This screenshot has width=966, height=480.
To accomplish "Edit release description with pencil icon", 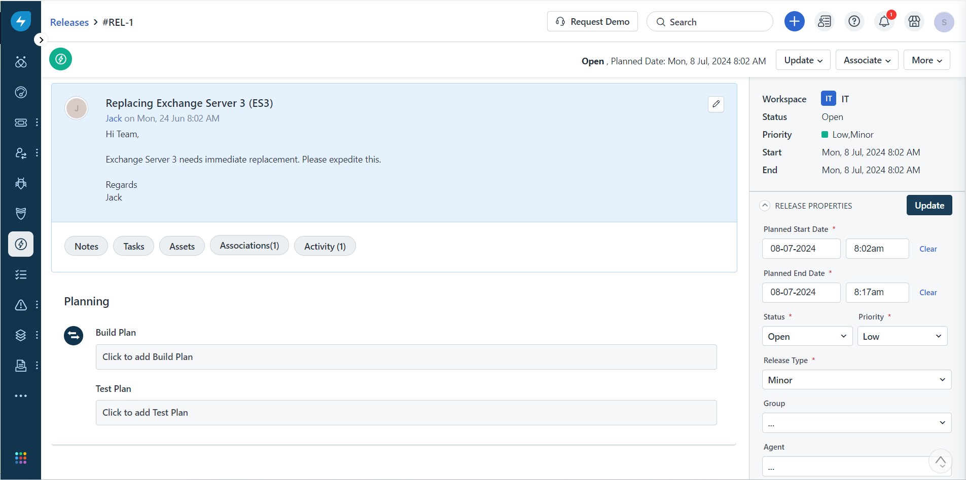I will click(x=716, y=104).
